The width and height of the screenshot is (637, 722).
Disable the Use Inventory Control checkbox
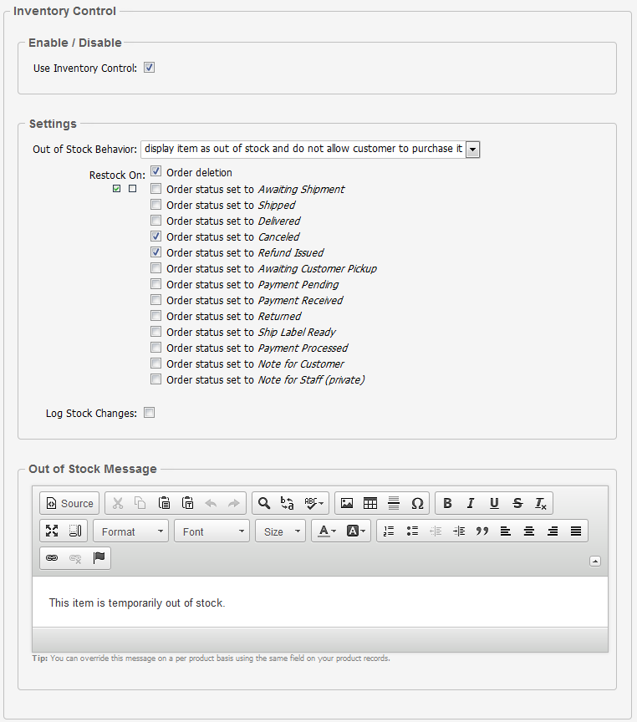coord(150,68)
